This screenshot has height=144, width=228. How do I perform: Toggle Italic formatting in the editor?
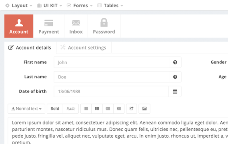tap(71, 108)
